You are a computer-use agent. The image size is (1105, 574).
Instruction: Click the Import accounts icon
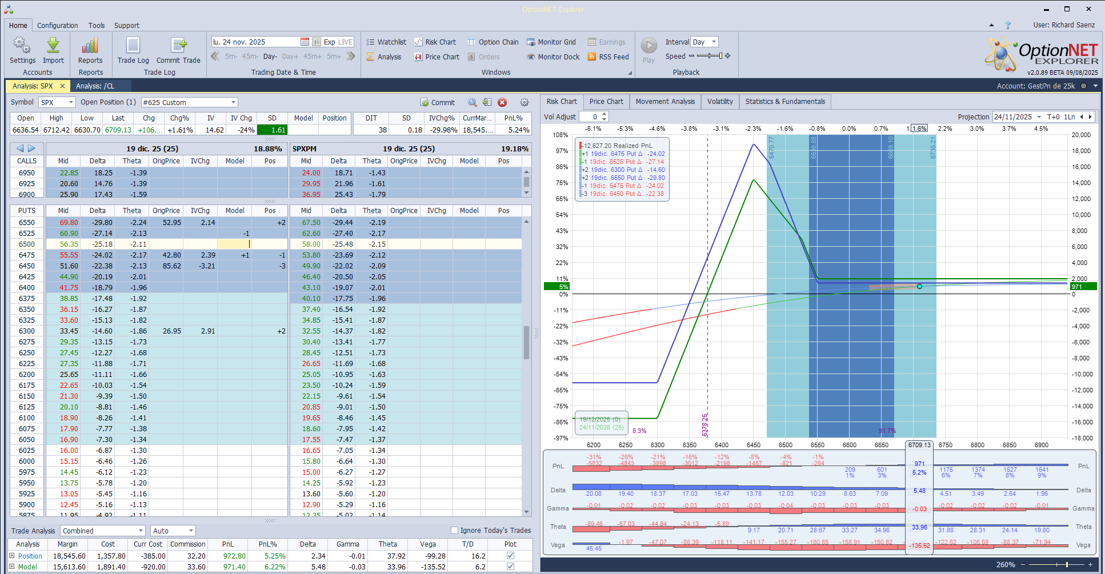(x=53, y=46)
